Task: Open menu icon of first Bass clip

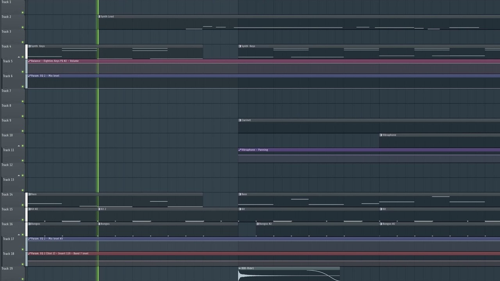Action: click(29, 194)
